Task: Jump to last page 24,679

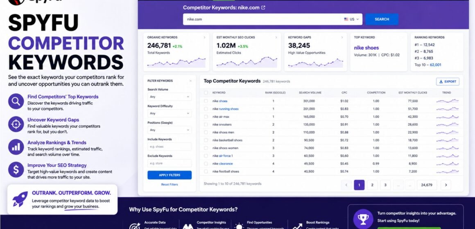Action: pyautogui.click(x=427, y=185)
